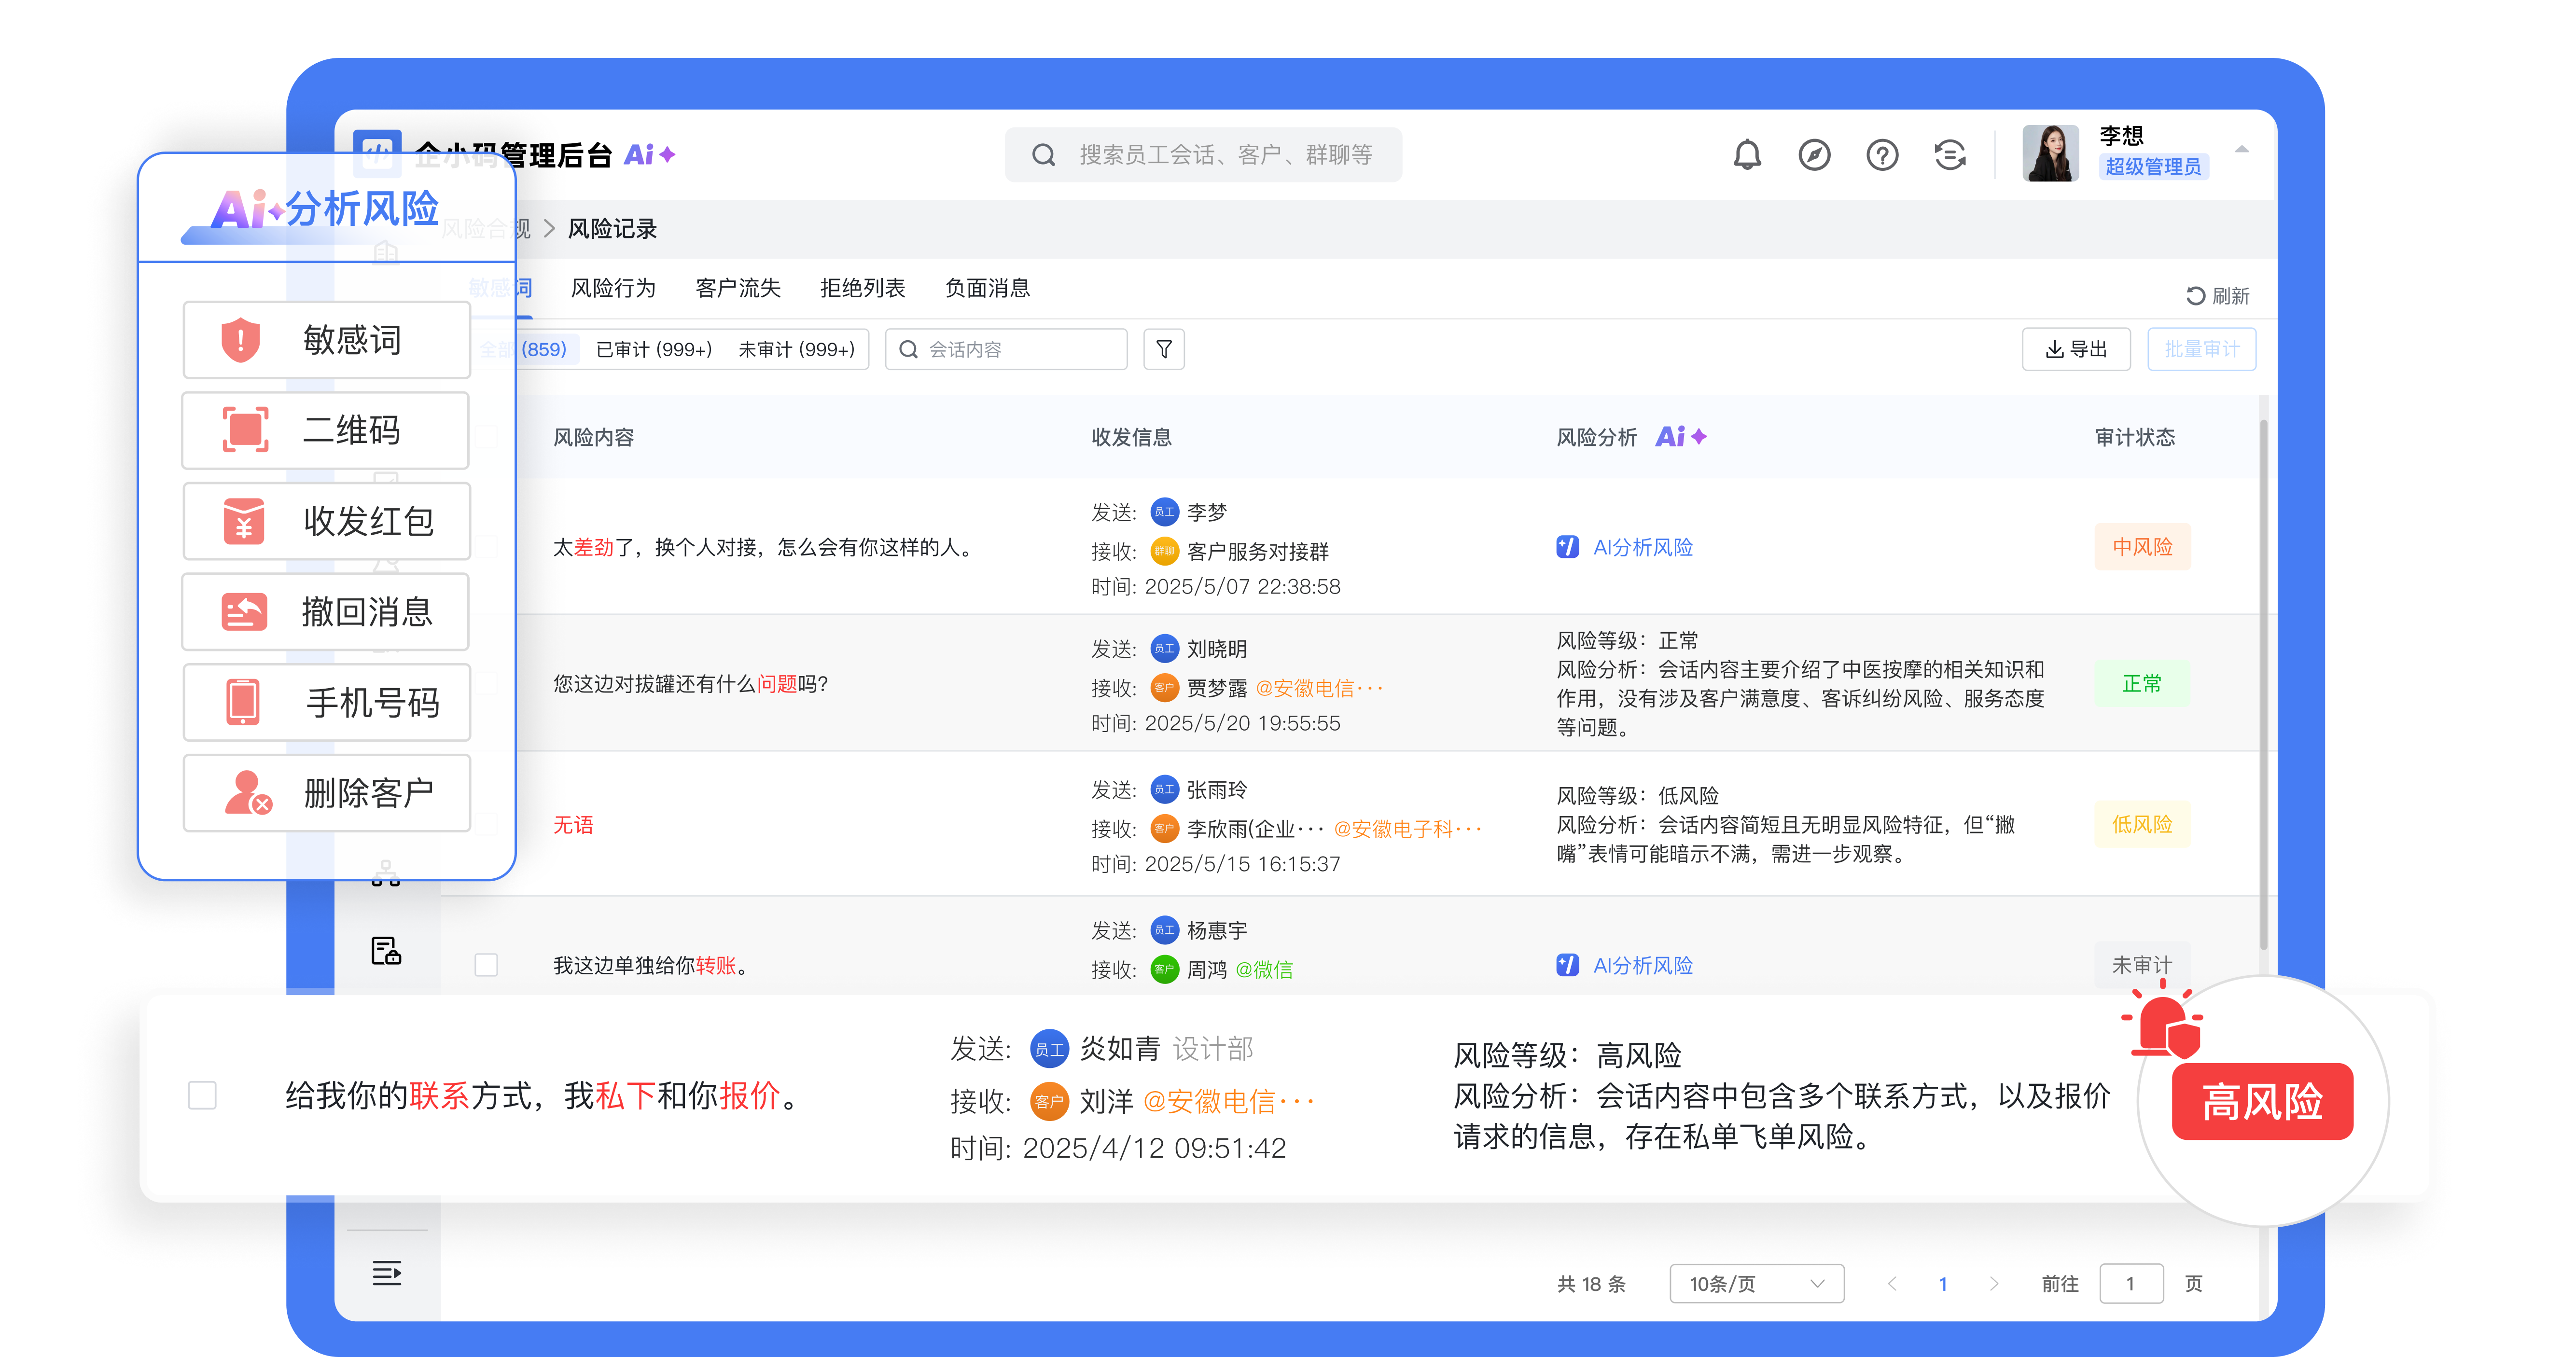The height and width of the screenshot is (1357, 2576).
Task: Click the 手机号码 phone icon
Action: coord(242,702)
